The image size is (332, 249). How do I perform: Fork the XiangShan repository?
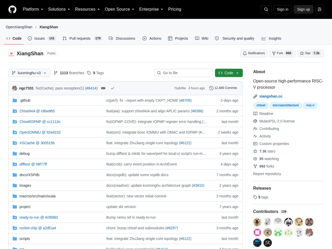coord(282,53)
